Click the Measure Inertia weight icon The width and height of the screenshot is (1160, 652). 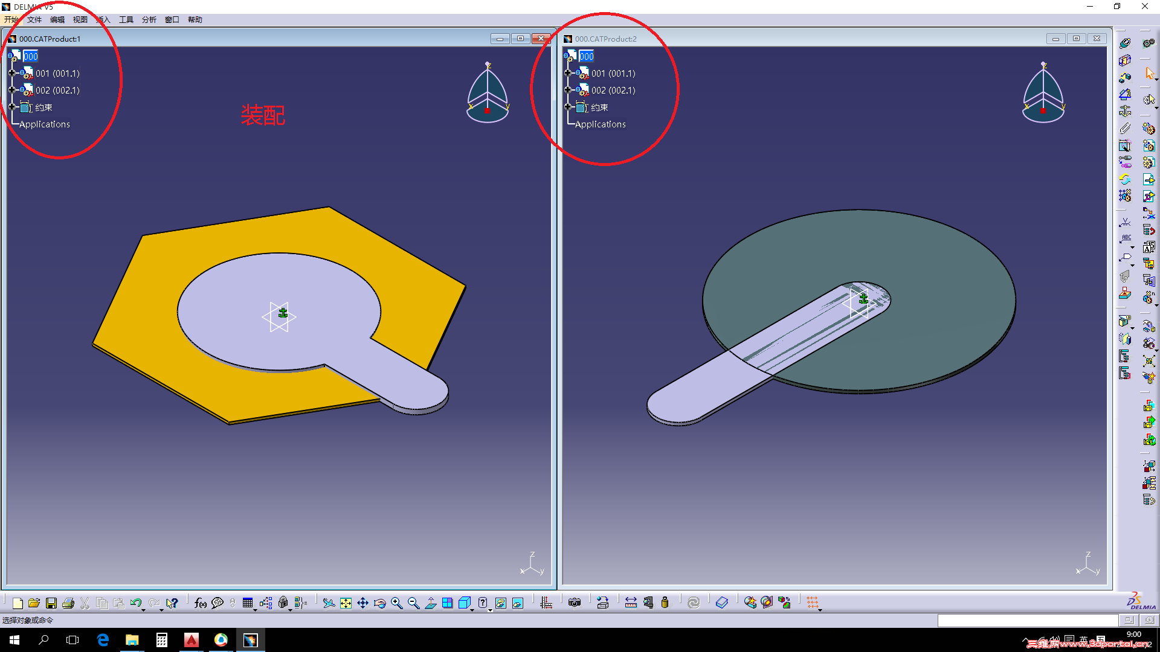point(665,602)
